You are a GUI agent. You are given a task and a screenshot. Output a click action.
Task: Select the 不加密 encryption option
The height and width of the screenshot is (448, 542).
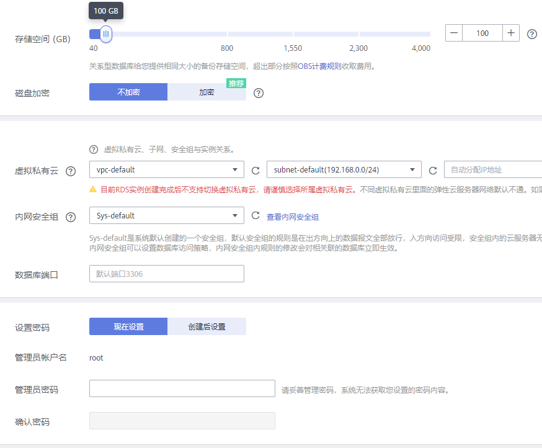pyautogui.click(x=128, y=91)
